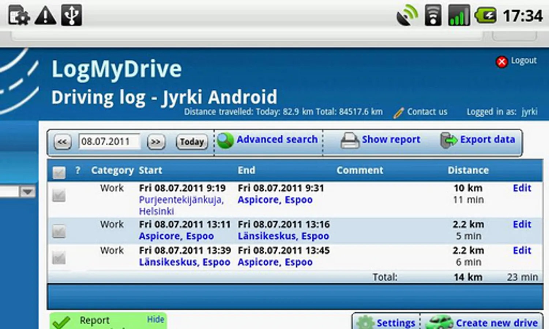This screenshot has height=329, width=549.
Task: Tap the GPS satellite status icon
Action: (x=407, y=16)
